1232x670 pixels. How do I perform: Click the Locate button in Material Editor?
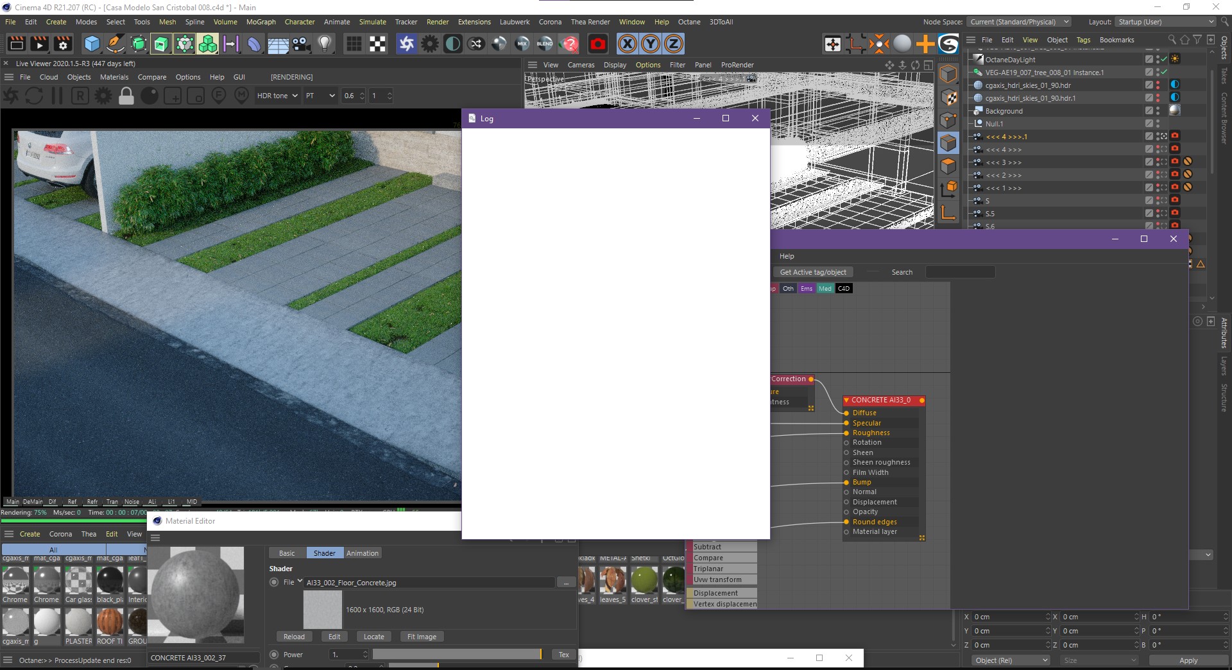[373, 637]
